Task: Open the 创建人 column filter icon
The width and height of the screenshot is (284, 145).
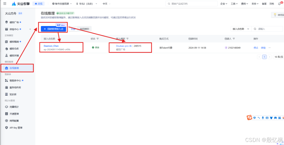Action: pos(234,39)
